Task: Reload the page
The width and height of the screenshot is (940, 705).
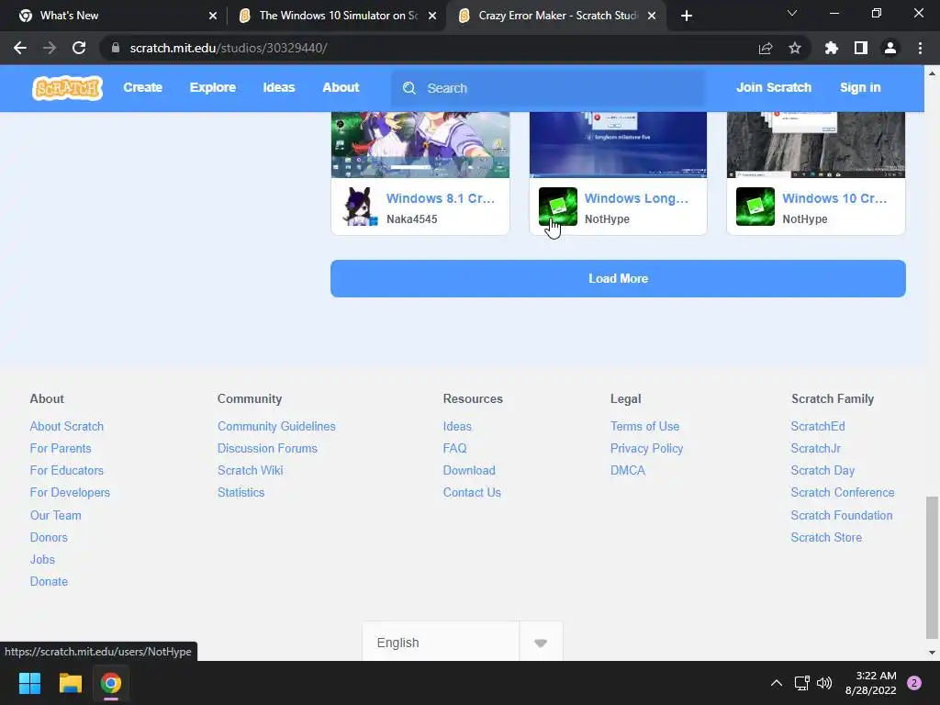Action: click(79, 48)
